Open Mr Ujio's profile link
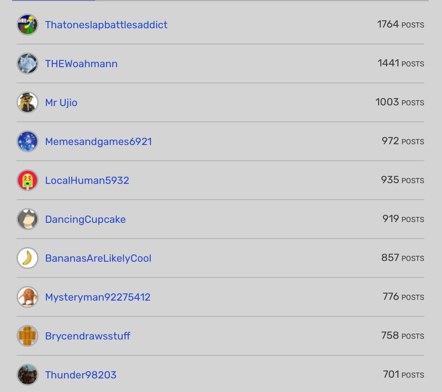This screenshot has width=442, height=392. click(x=61, y=102)
